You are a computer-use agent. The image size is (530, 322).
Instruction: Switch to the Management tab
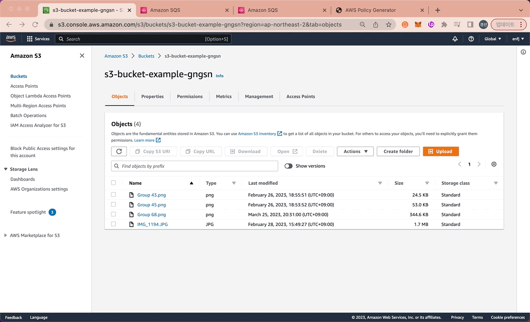259,96
